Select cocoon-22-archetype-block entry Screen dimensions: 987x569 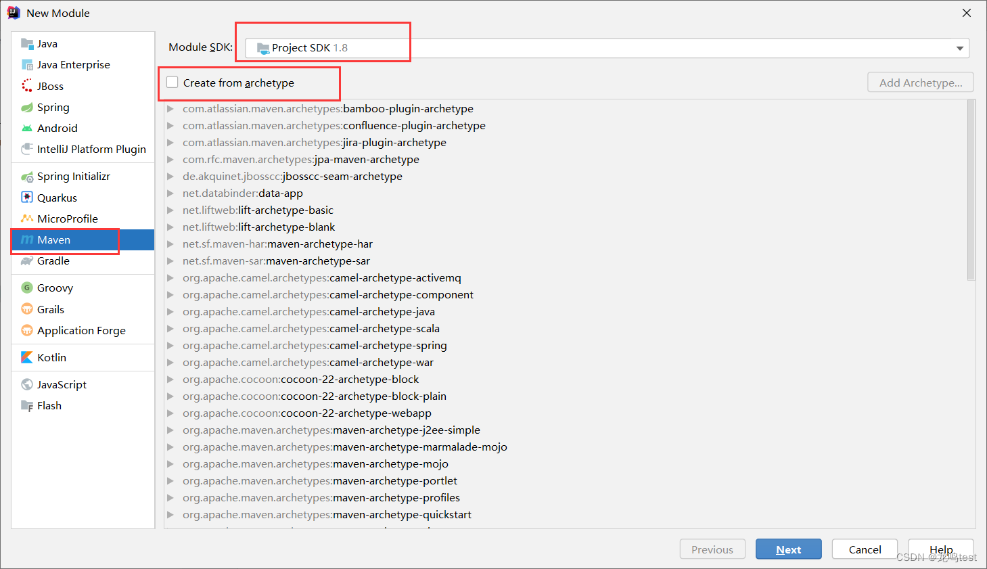point(300,380)
